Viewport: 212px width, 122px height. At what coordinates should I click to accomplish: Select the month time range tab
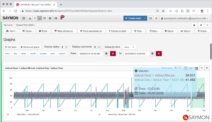(x=33, y=54)
